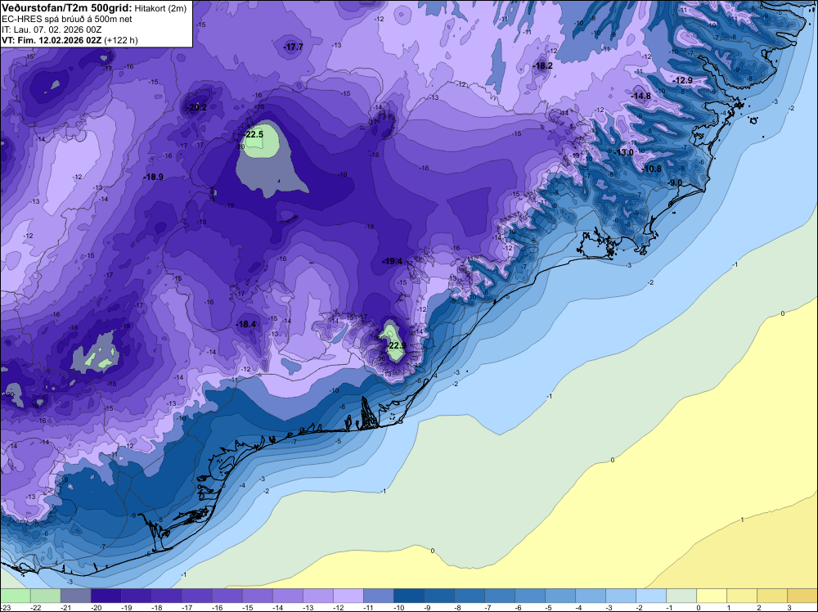Click the bold -17.7 temperature label

[293, 47]
